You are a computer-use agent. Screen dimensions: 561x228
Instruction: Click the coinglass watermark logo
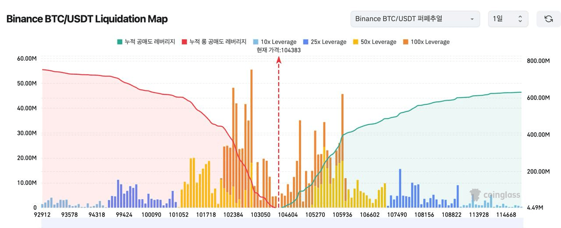coord(495,195)
